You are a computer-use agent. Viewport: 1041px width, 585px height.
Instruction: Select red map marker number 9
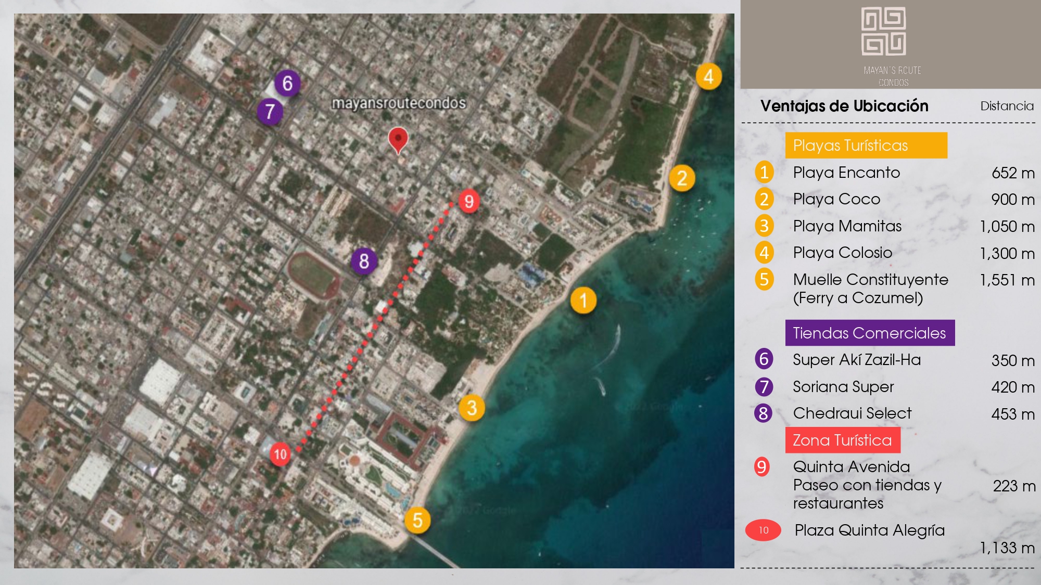(468, 201)
